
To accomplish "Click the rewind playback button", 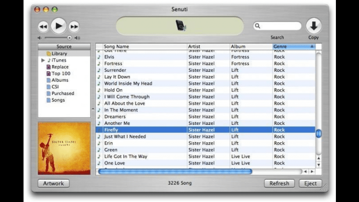I will (x=43, y=26).
